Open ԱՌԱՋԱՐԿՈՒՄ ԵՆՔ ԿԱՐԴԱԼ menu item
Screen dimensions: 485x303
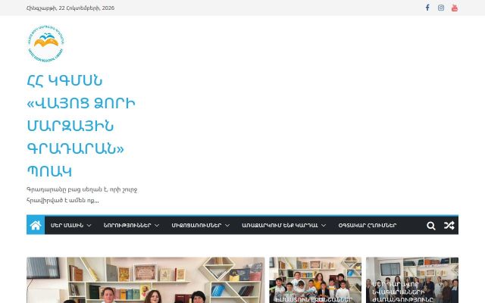tap(280, 226)
